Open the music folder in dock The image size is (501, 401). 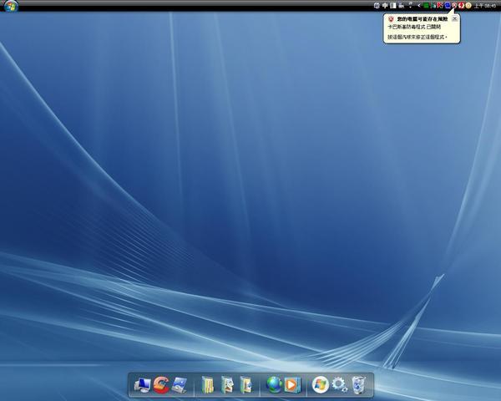(246, 384)
